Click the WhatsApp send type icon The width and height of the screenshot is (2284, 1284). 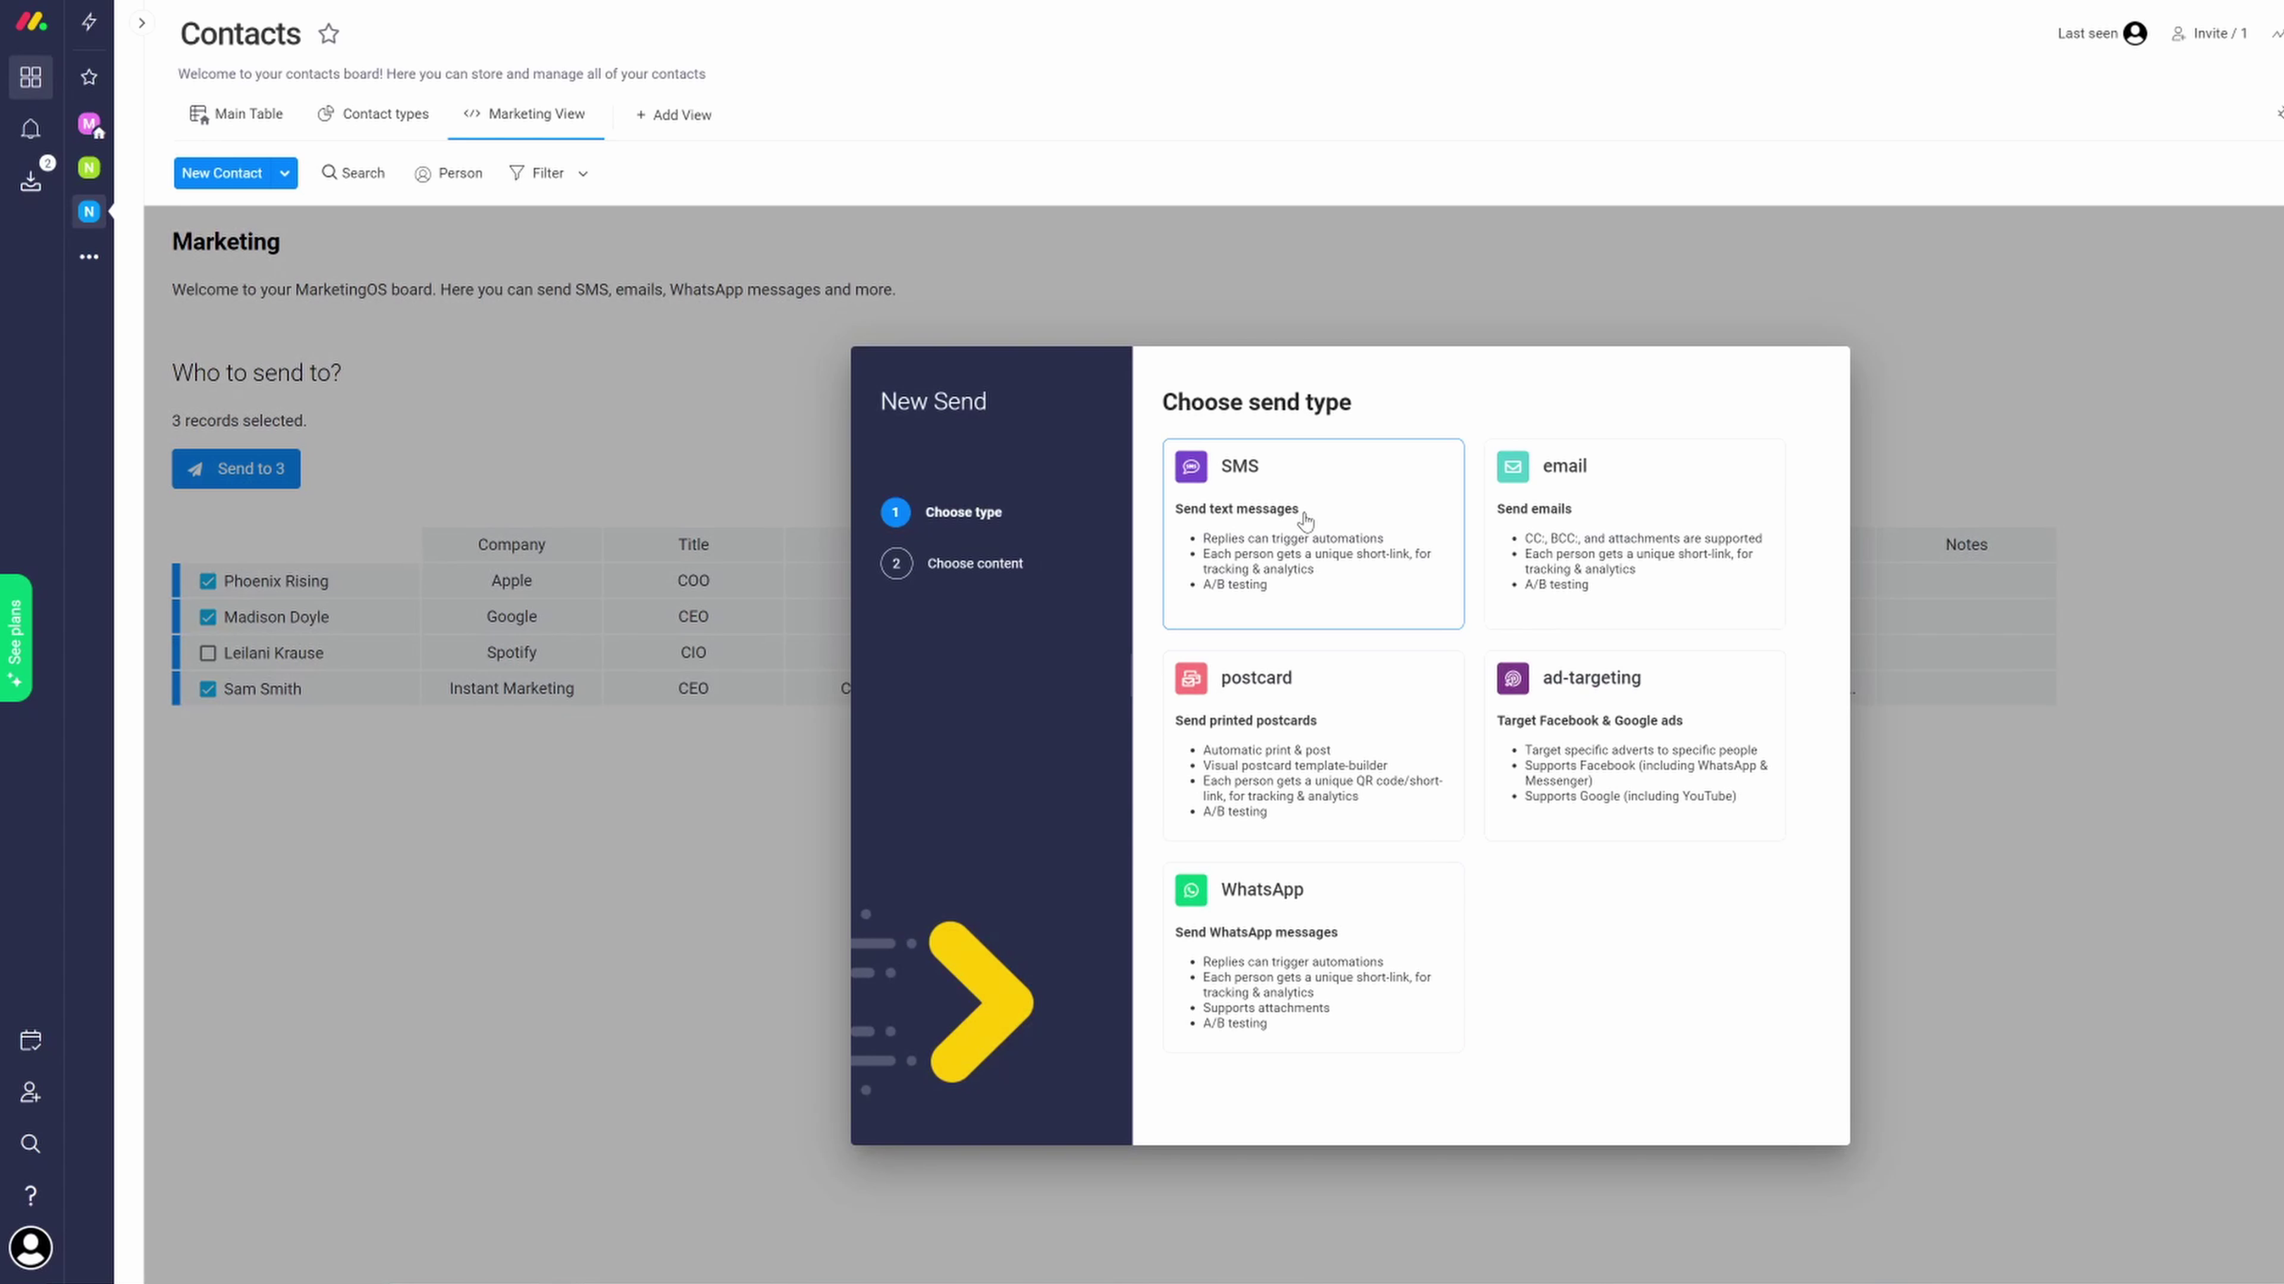pos(1191,889)
